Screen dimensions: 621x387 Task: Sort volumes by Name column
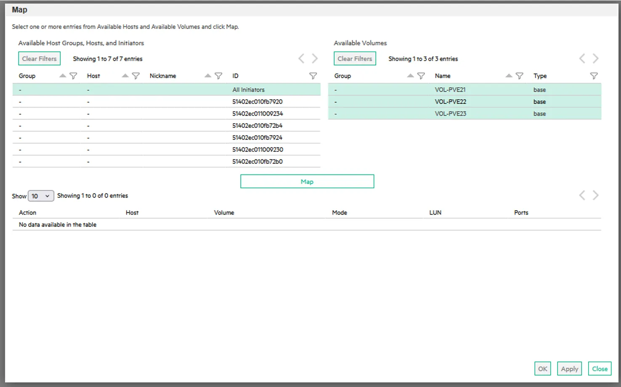coord(509,76)
